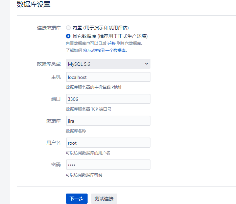Click the 可以访问数据库的用户名 hint text
The image size is (236, 204).
88,153
